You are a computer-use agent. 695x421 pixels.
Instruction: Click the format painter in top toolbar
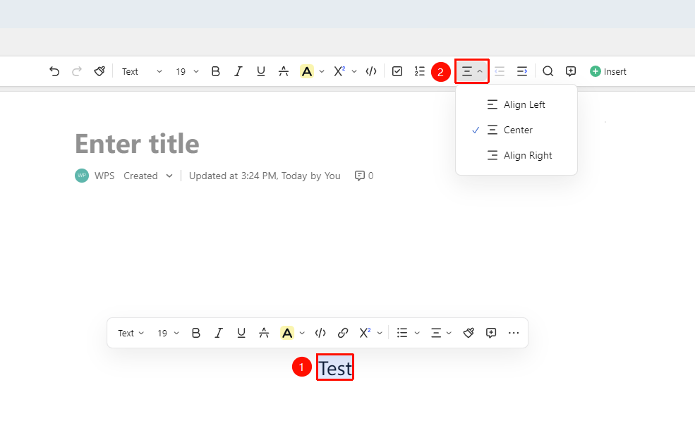tap(99, 71)
